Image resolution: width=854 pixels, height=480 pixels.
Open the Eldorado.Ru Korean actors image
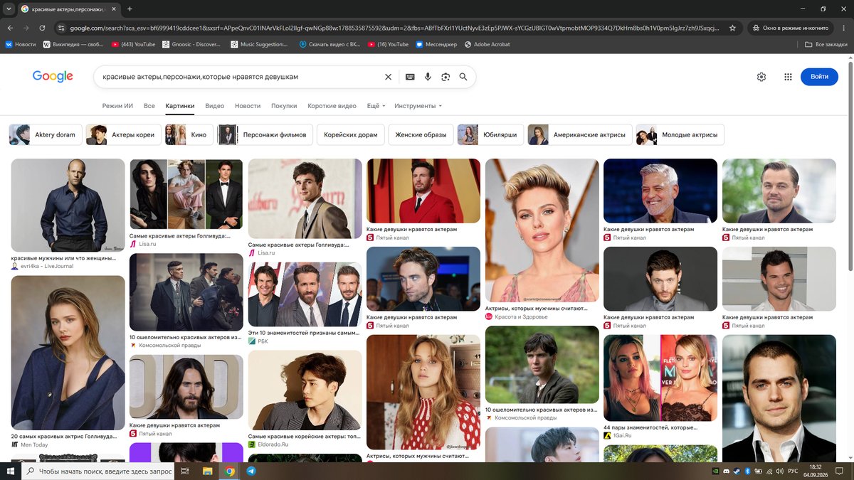(305, 390)
